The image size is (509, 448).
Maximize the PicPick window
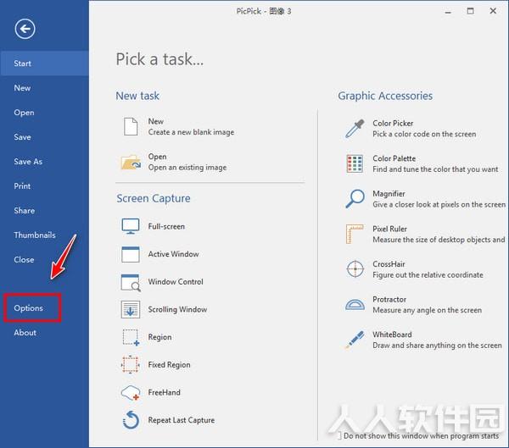tap(470, 11)
